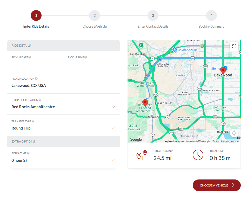Click the Pickup Time field
Image resolution: width=247 pixels, height=206 pixels.
(91, 62)
